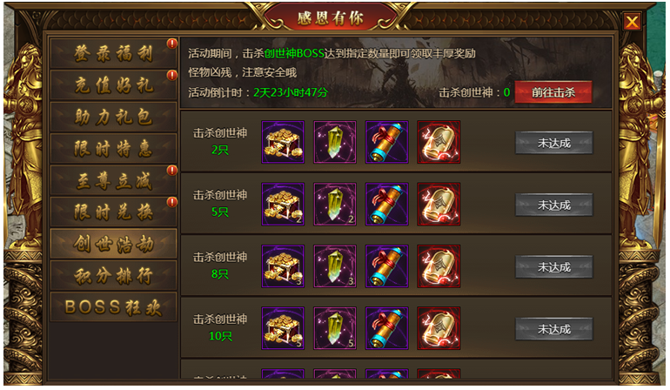The image size is (670, 390).
Task: Click the gold treasure chest in 2只 row
Action: pos(283,142)
